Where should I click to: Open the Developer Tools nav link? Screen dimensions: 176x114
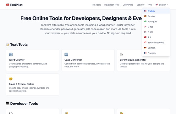112,5
